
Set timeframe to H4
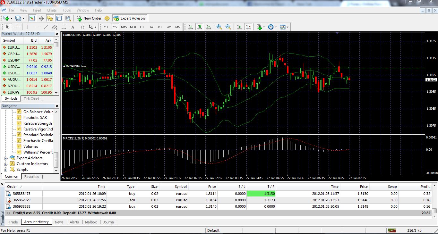(151, 27)
